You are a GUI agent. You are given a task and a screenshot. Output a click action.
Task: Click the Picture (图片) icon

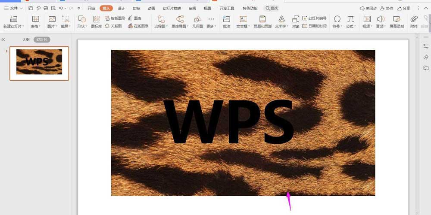pyautogui.click(x=52, y=19)
